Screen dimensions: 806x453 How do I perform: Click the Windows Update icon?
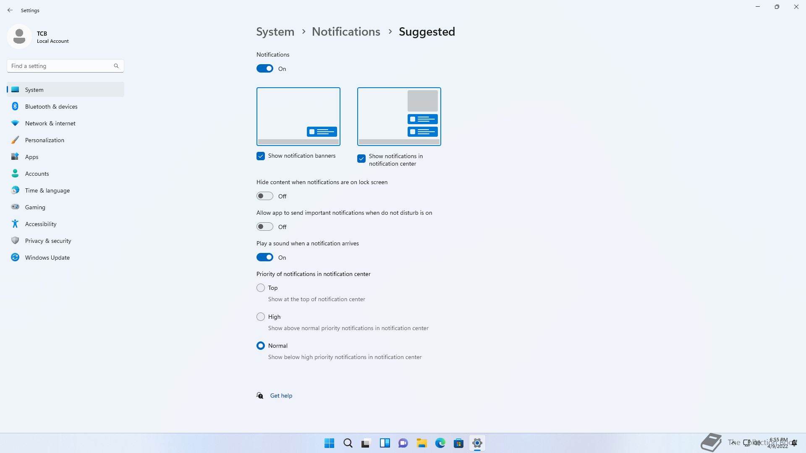tap(15, 258)
